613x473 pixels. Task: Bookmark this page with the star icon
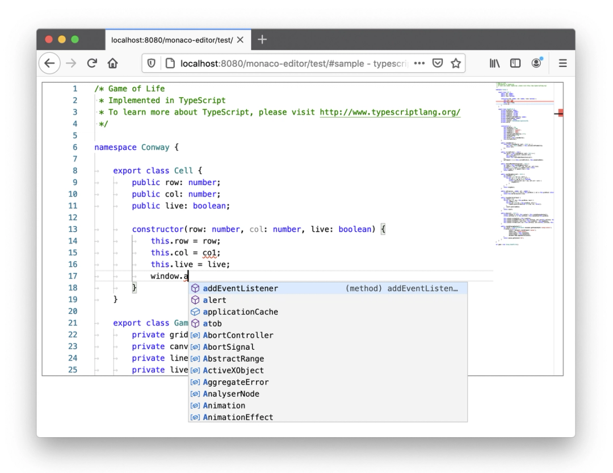[x=456, y=62]
